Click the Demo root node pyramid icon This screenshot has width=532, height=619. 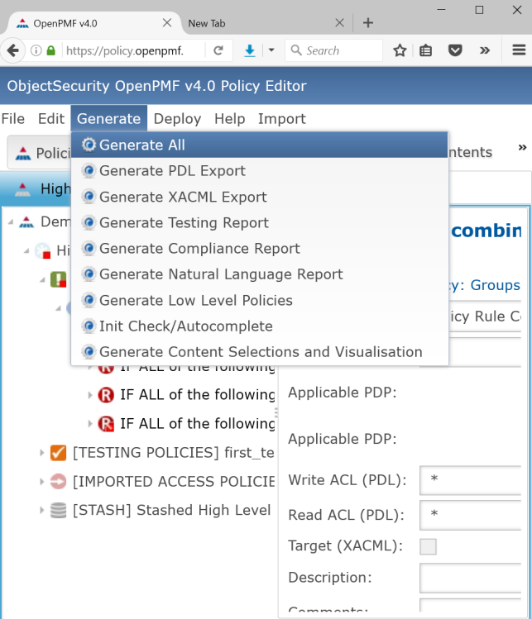coord(26,221)
